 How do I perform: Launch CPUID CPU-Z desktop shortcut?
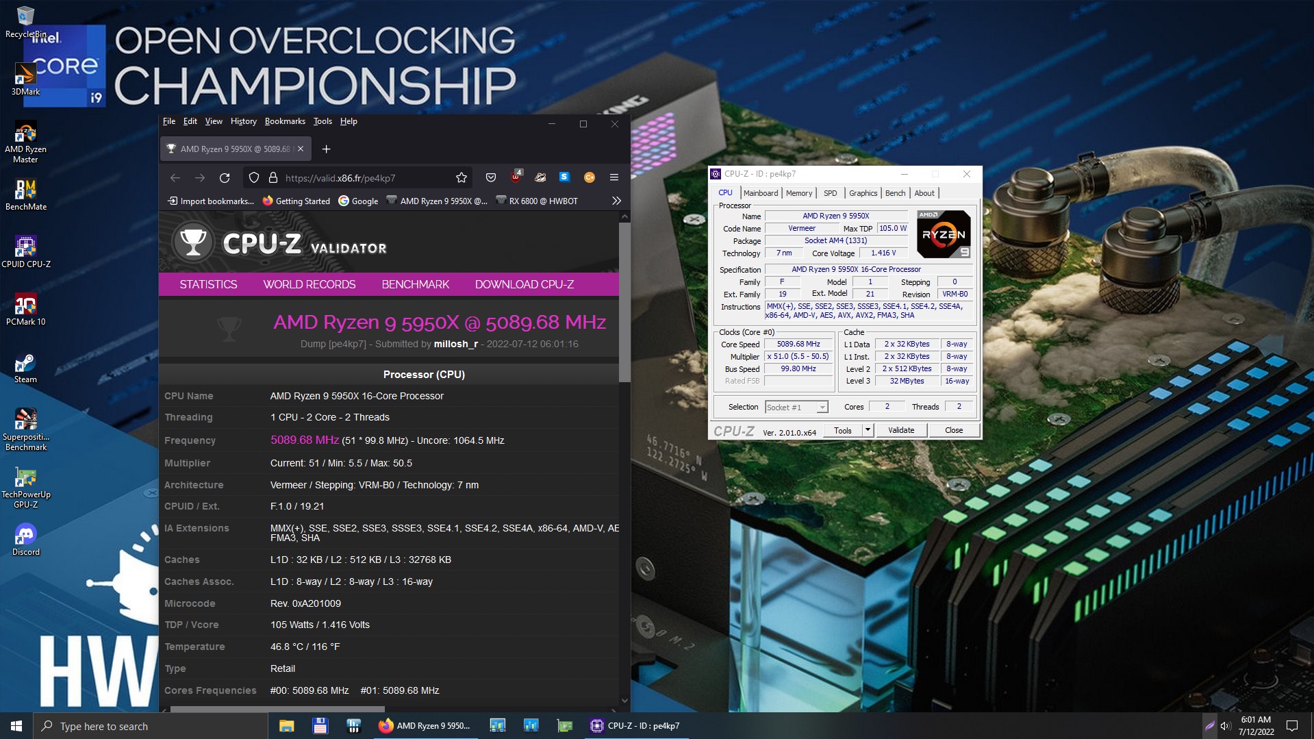click(25, 252)
